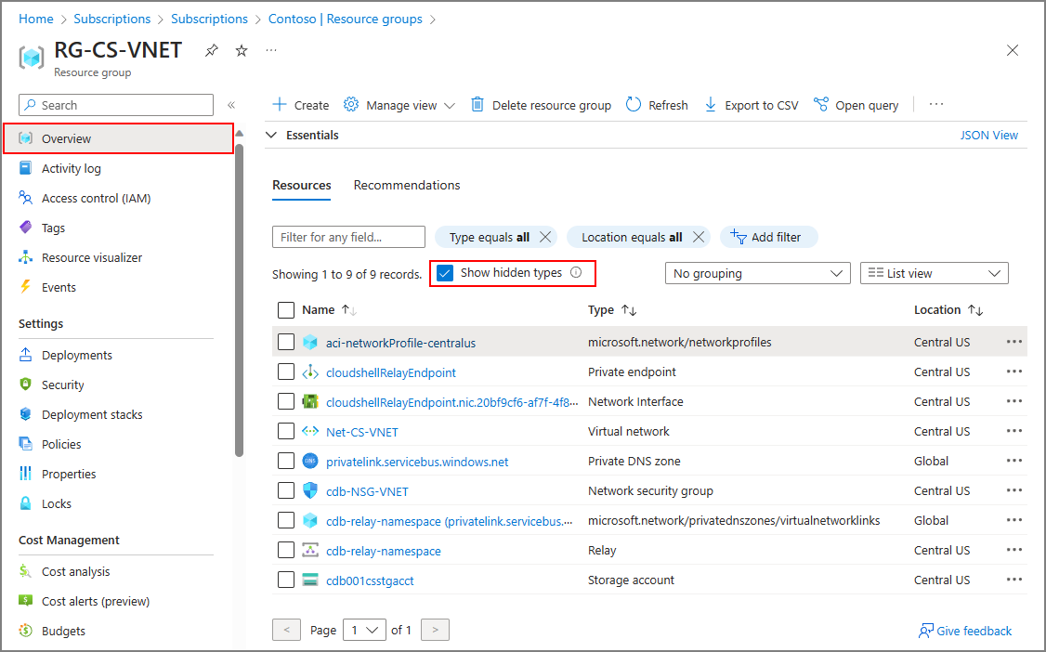Remove the Type equals all filter
Screen dimensions: 1046x652
pos(545,237)
